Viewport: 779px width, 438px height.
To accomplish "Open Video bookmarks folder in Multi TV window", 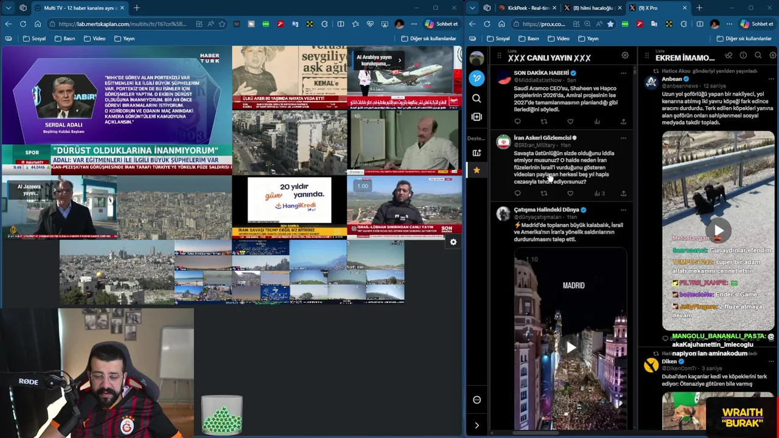I will point(94,38).
